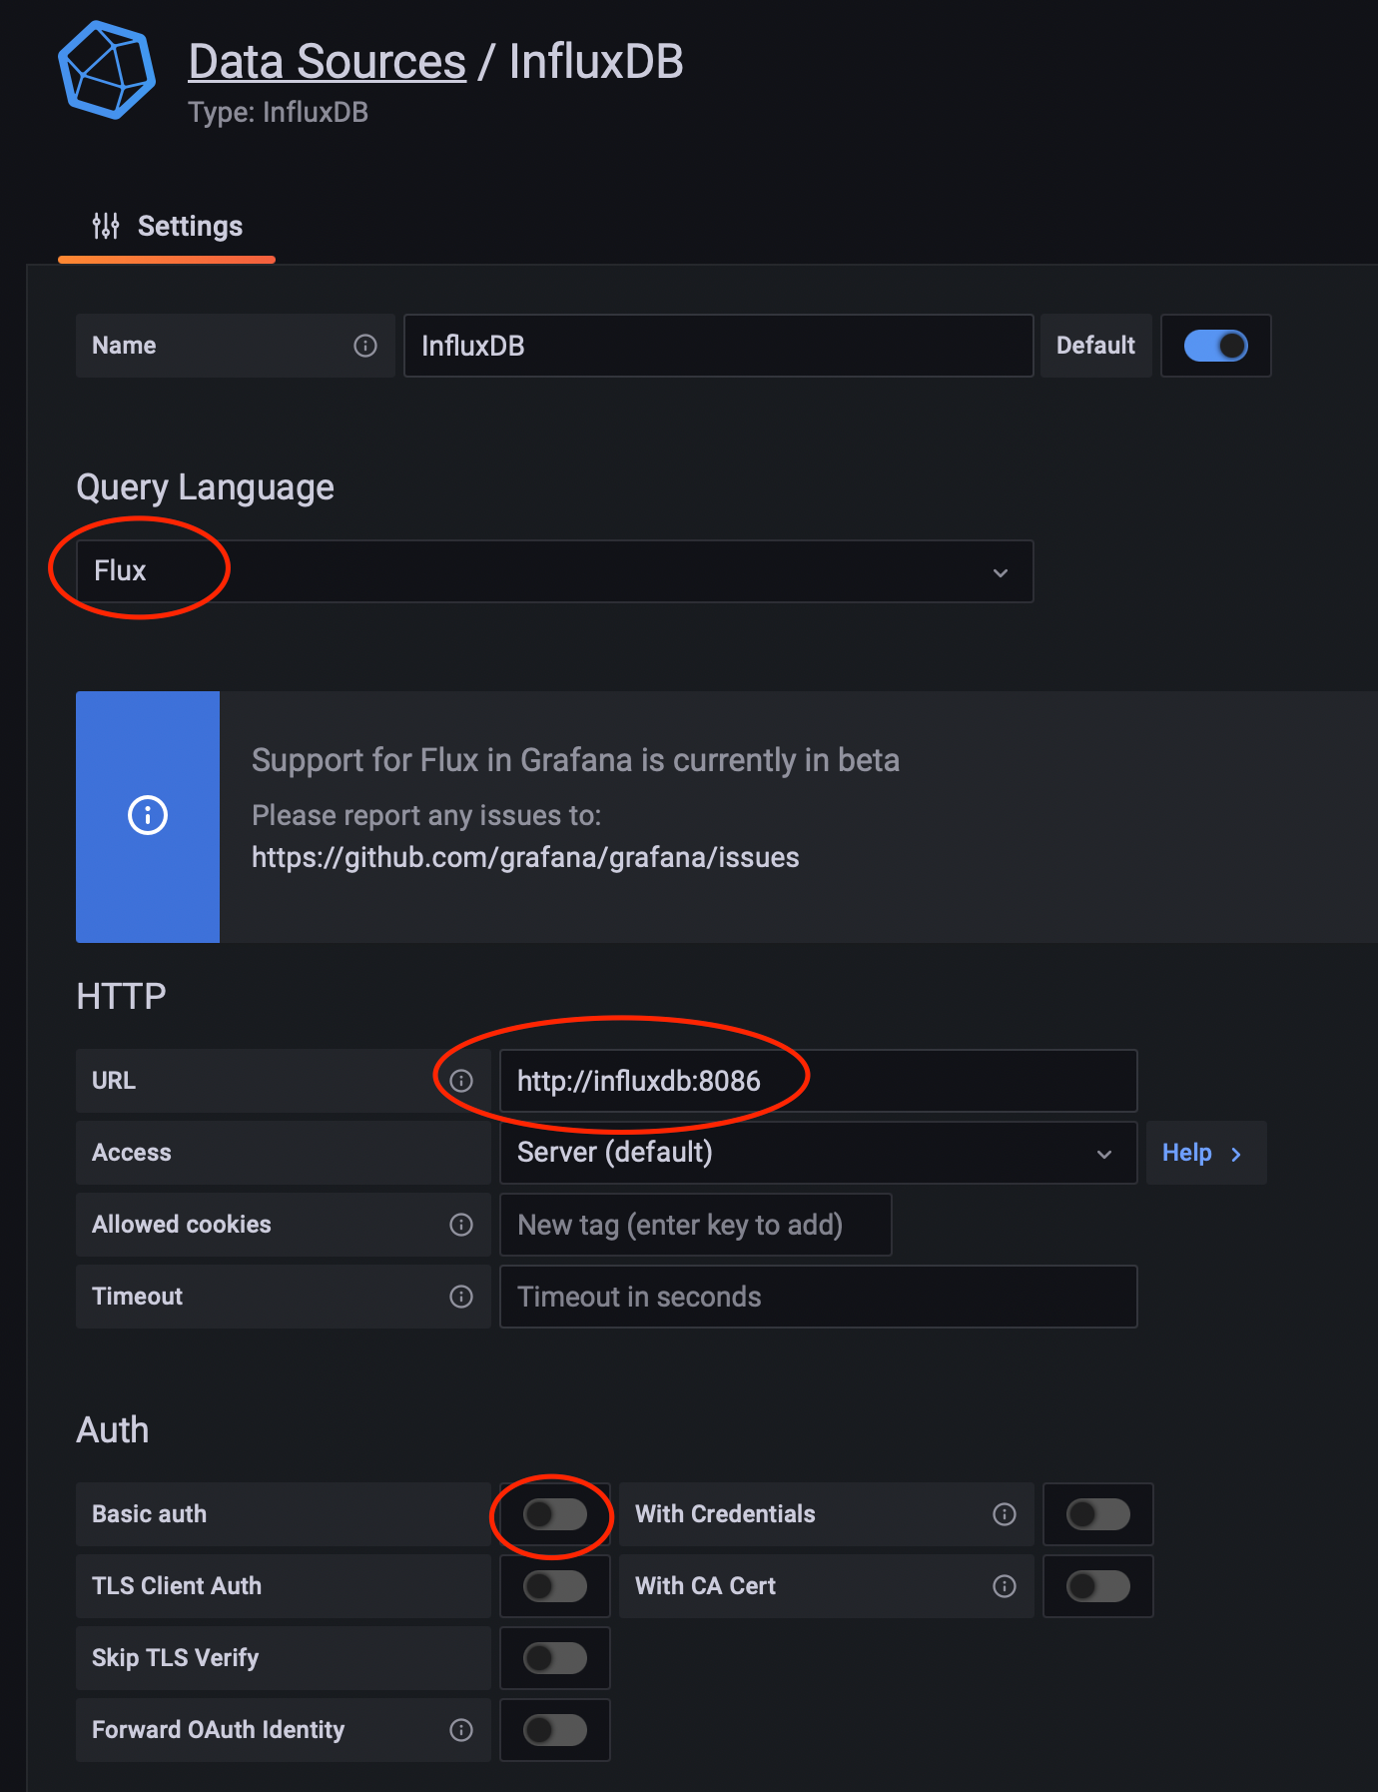Click the InfluxDB logo icon in header
Viewport: 1378px width, 1792px height.
tap(107, 71)
